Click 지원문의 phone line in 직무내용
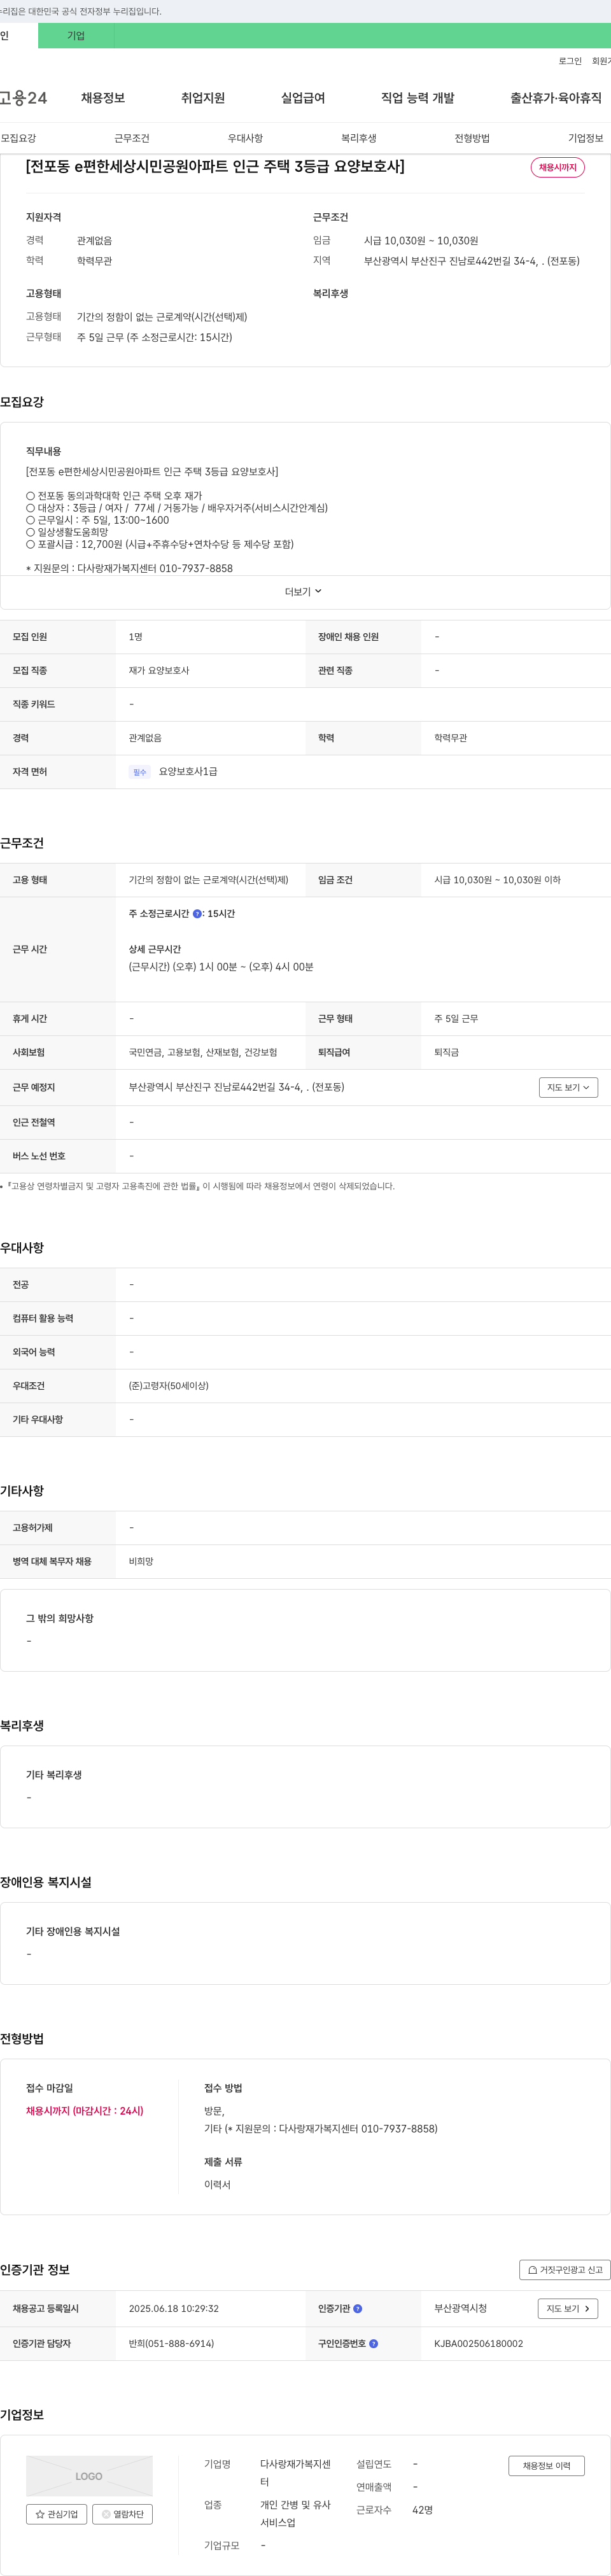This screenshot has width=611, height=2576. click(129, 568)
